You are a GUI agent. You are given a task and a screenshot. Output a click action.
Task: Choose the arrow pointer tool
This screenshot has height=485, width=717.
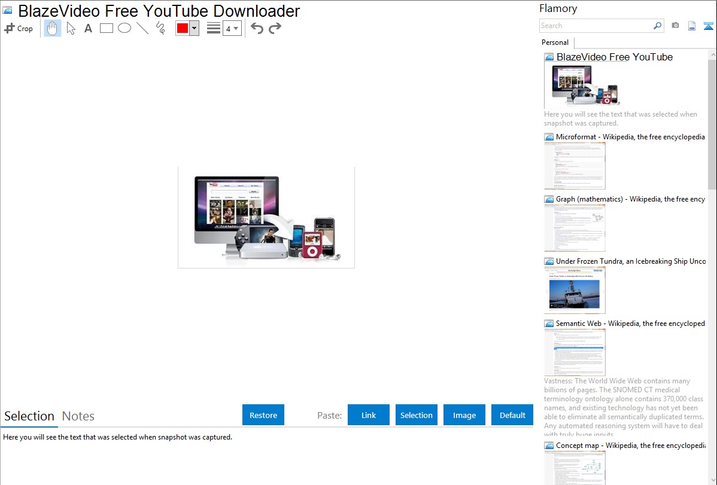pos(71,28)
